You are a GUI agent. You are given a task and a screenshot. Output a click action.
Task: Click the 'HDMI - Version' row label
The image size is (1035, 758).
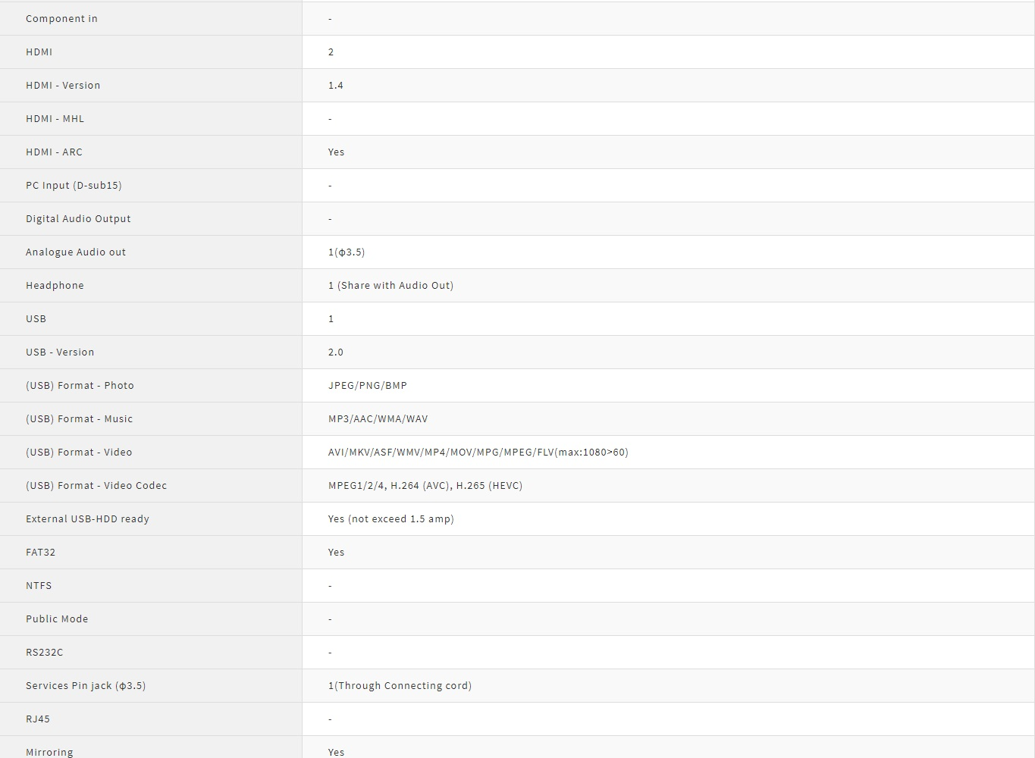coord(63,86)
